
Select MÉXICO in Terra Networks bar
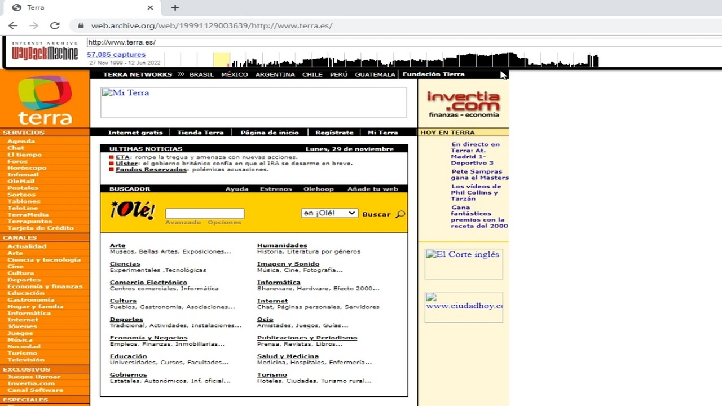[x=235, y=74]
